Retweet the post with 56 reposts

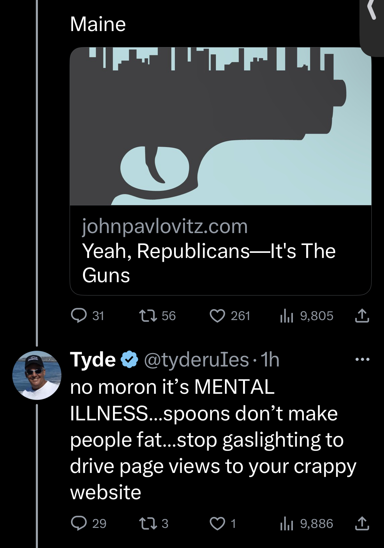click(x=148, y=316)
